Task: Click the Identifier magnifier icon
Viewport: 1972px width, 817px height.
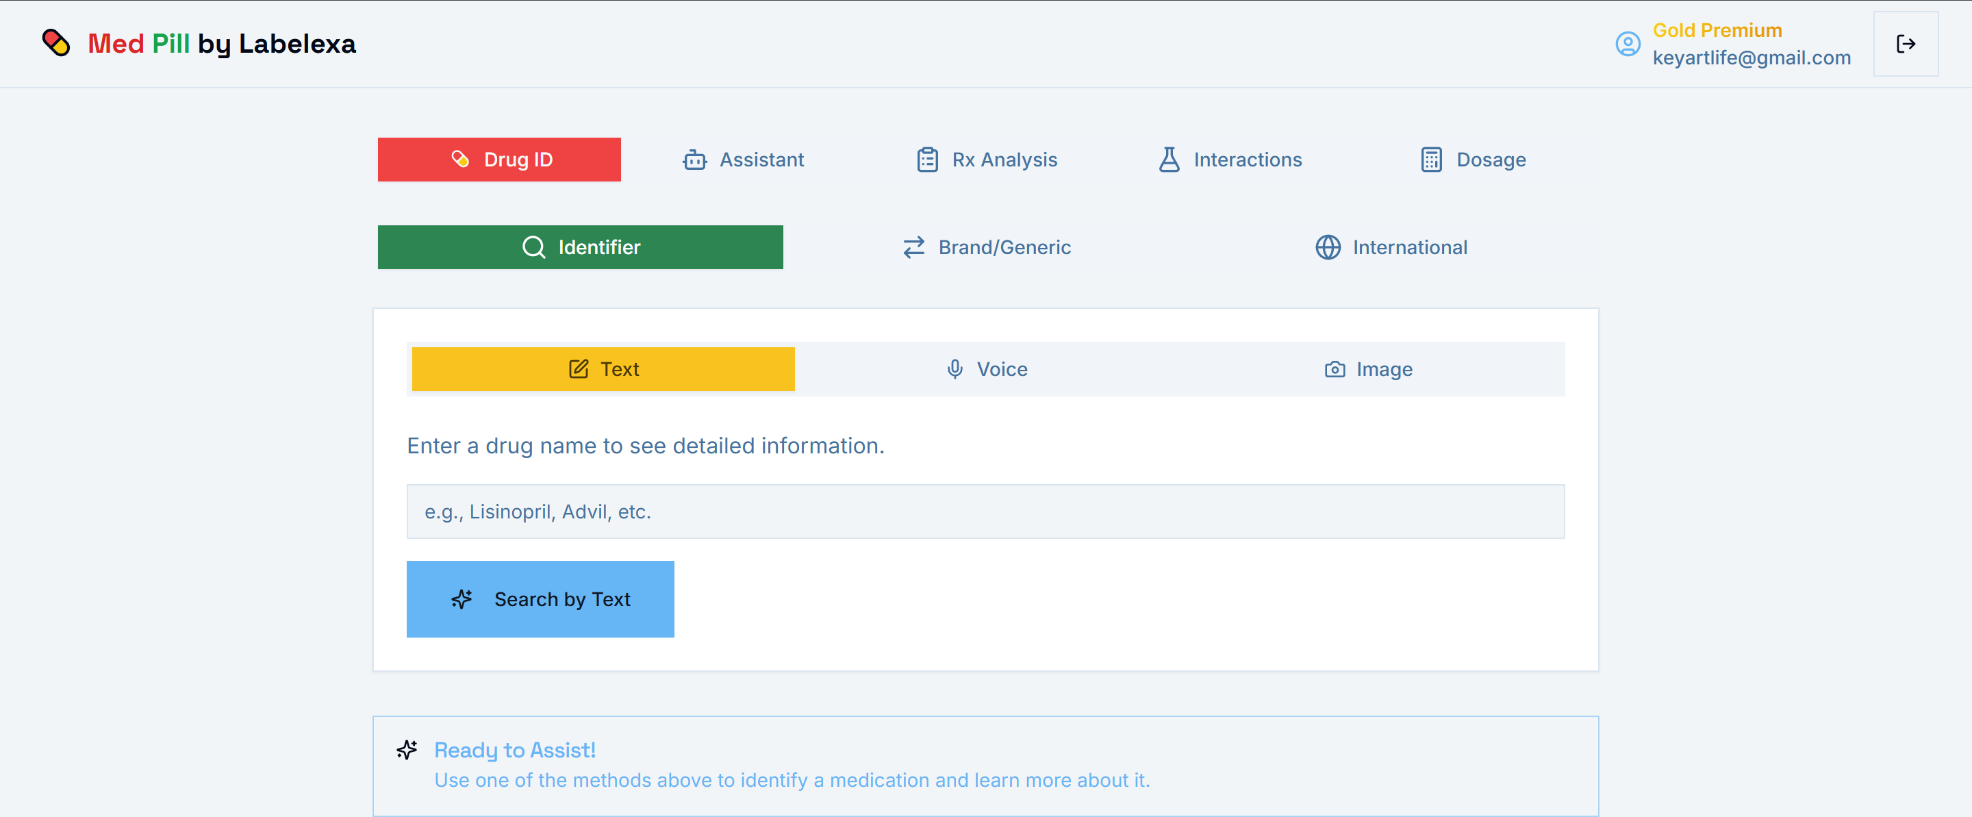Action: tap(533, 247)
